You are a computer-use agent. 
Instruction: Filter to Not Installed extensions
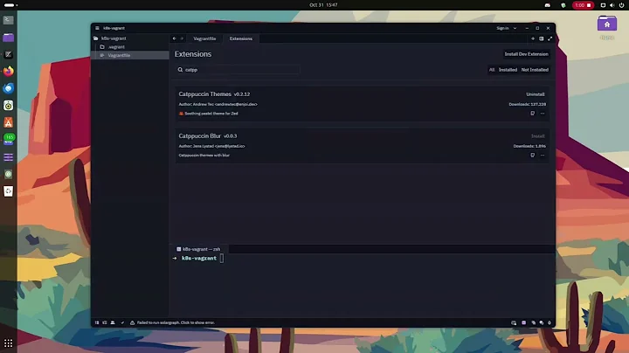(535, 70)
